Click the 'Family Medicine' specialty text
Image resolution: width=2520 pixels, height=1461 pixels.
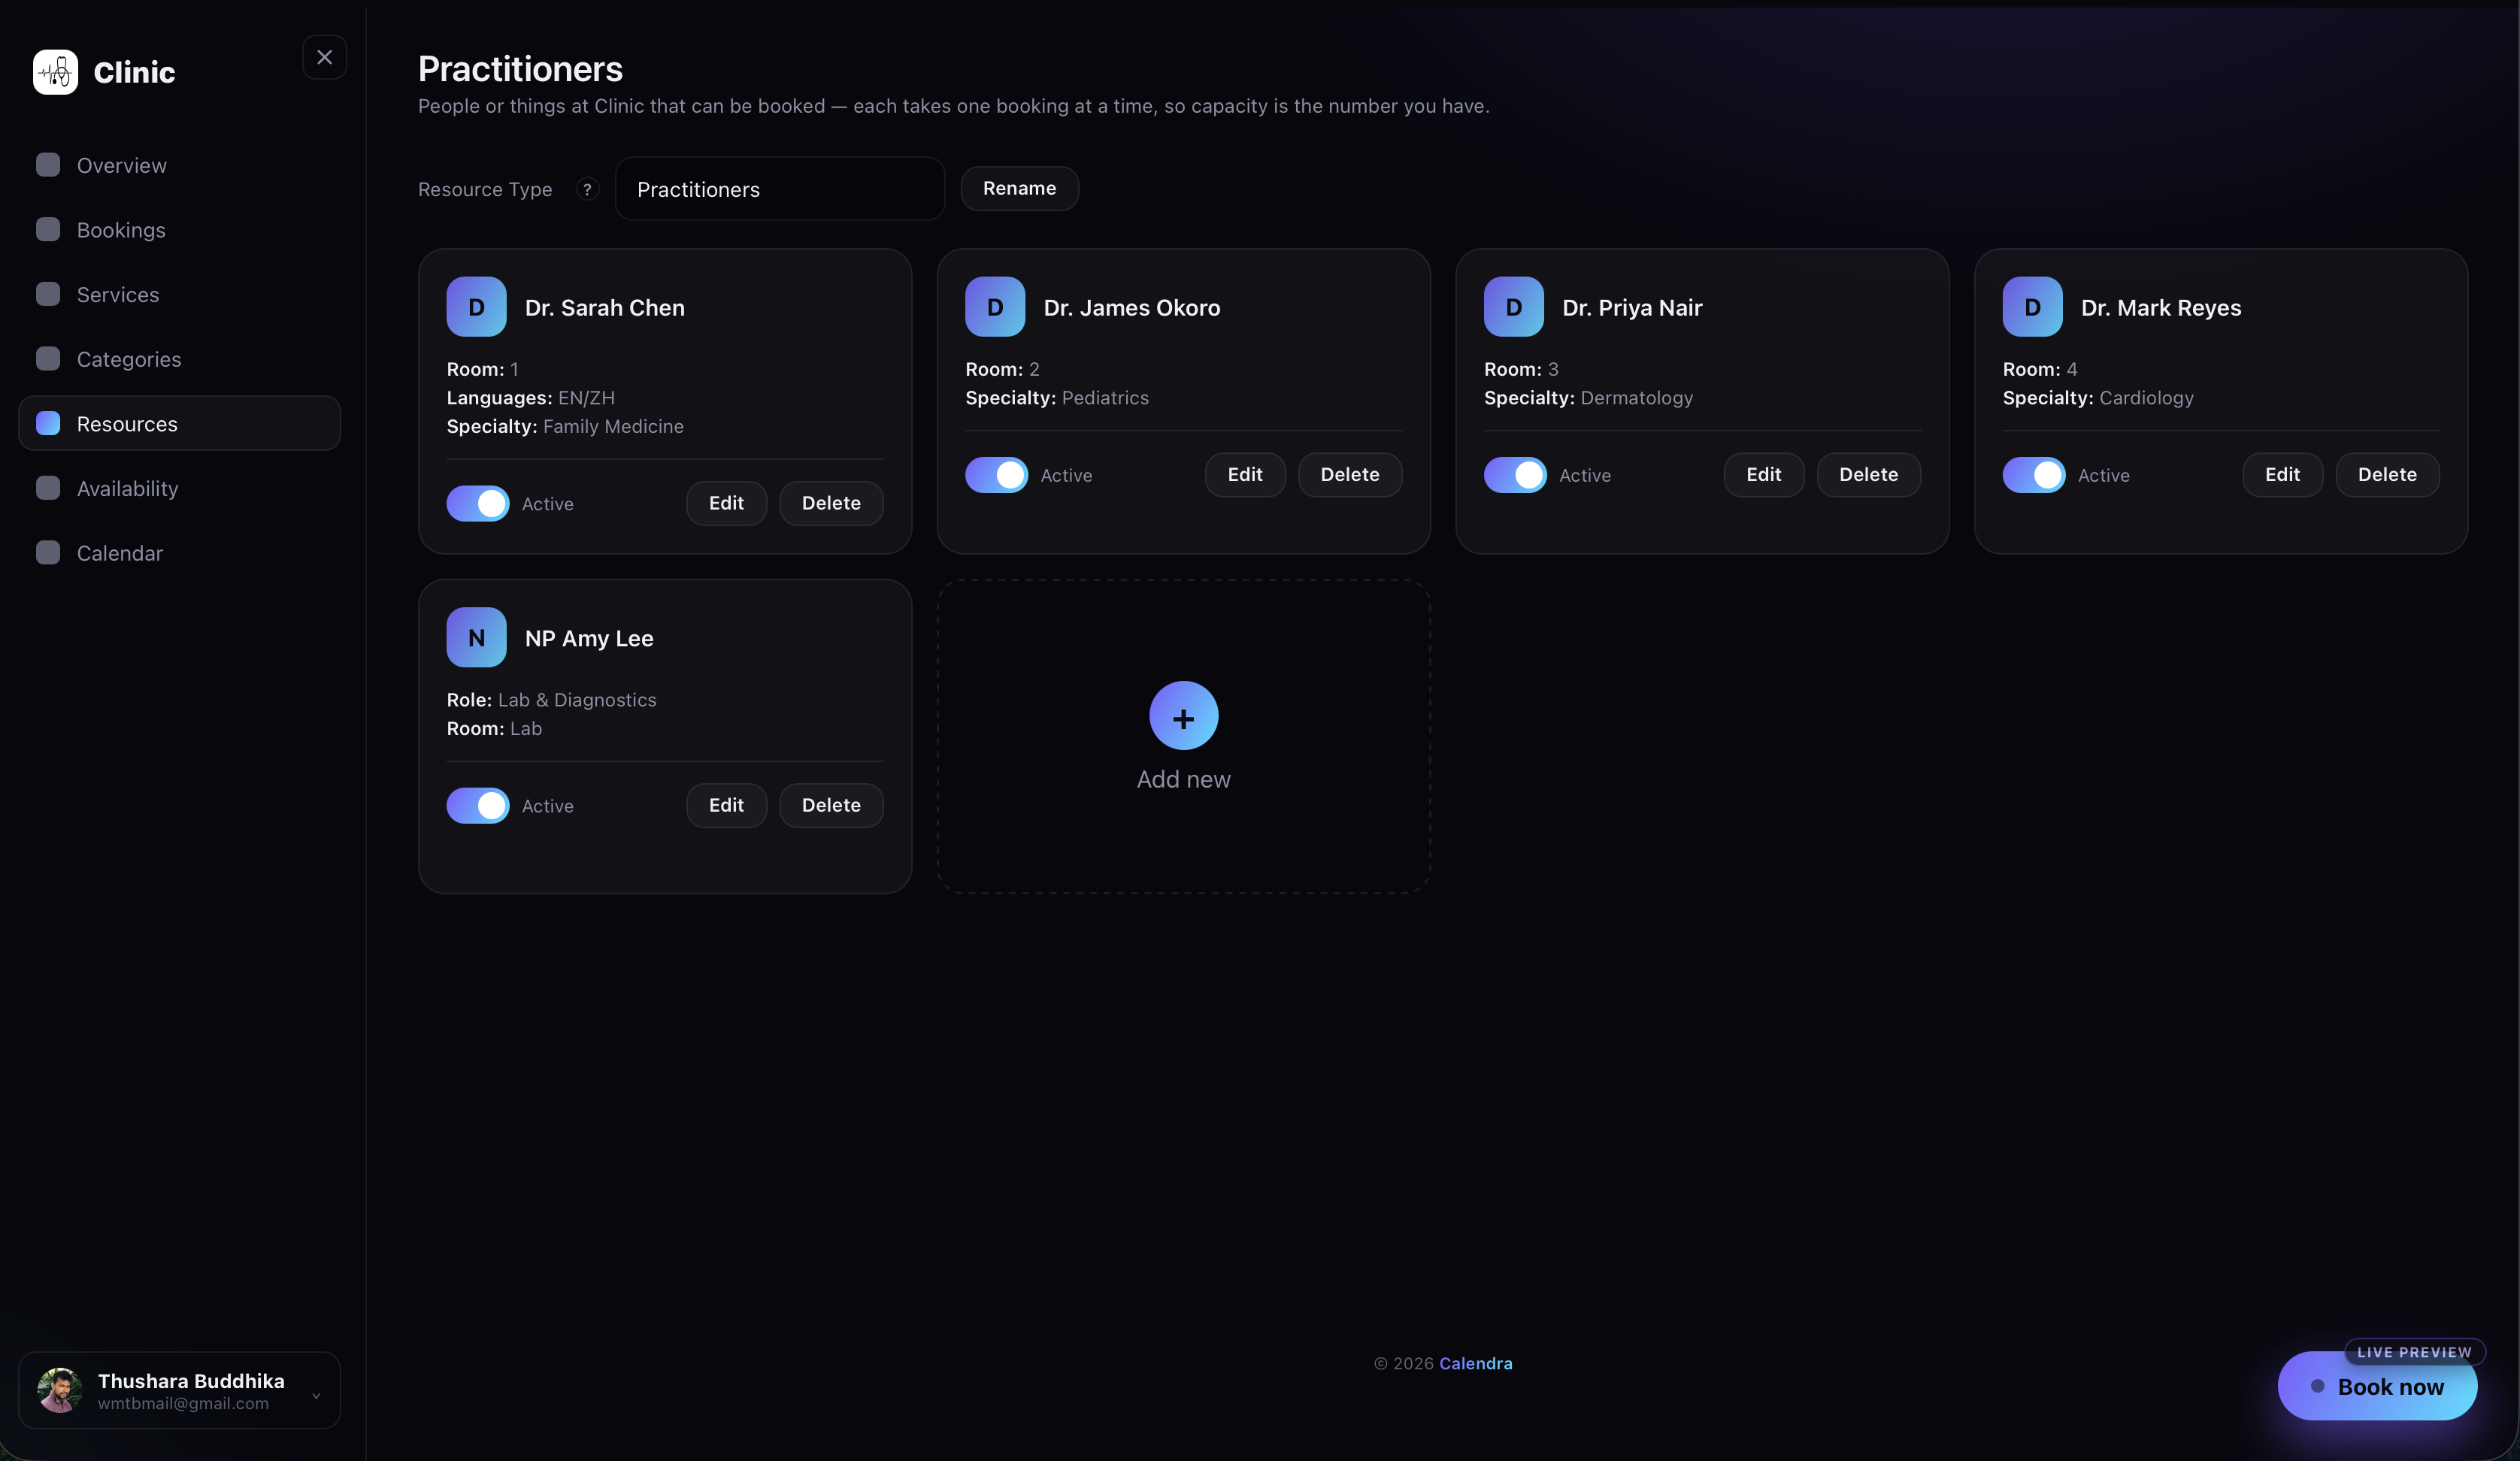pos(613,426)
